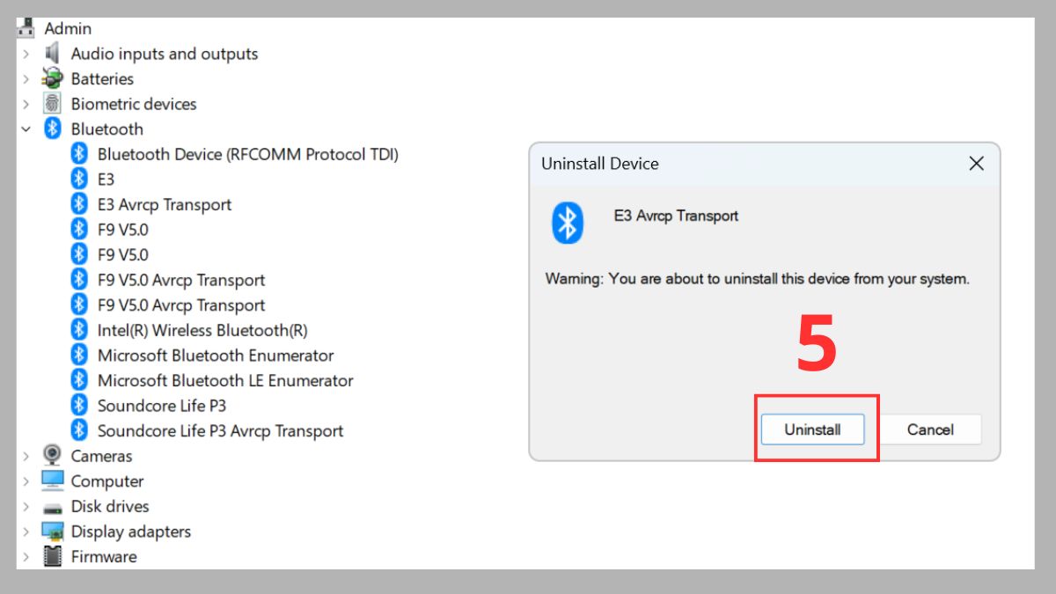
Task: Select Microsoft Bluetooth Enumerator in the tree
Action: [216, 356]
